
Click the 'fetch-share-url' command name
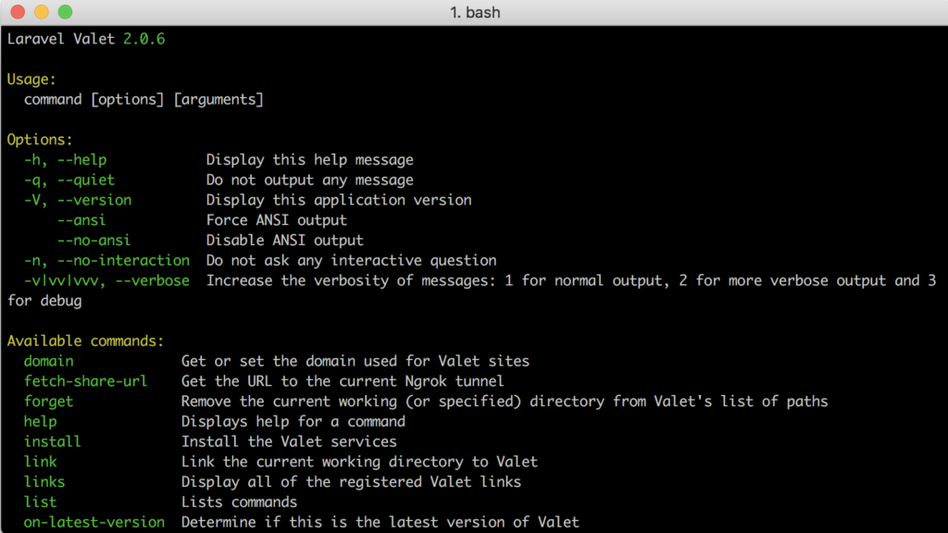85,381
